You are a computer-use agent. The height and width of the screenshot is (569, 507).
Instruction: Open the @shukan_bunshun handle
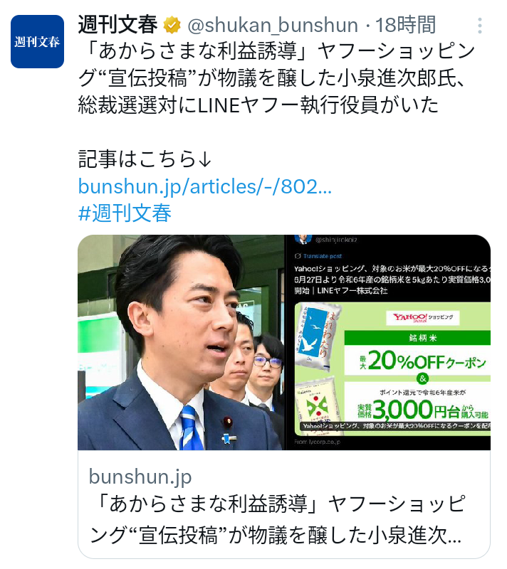273,26
